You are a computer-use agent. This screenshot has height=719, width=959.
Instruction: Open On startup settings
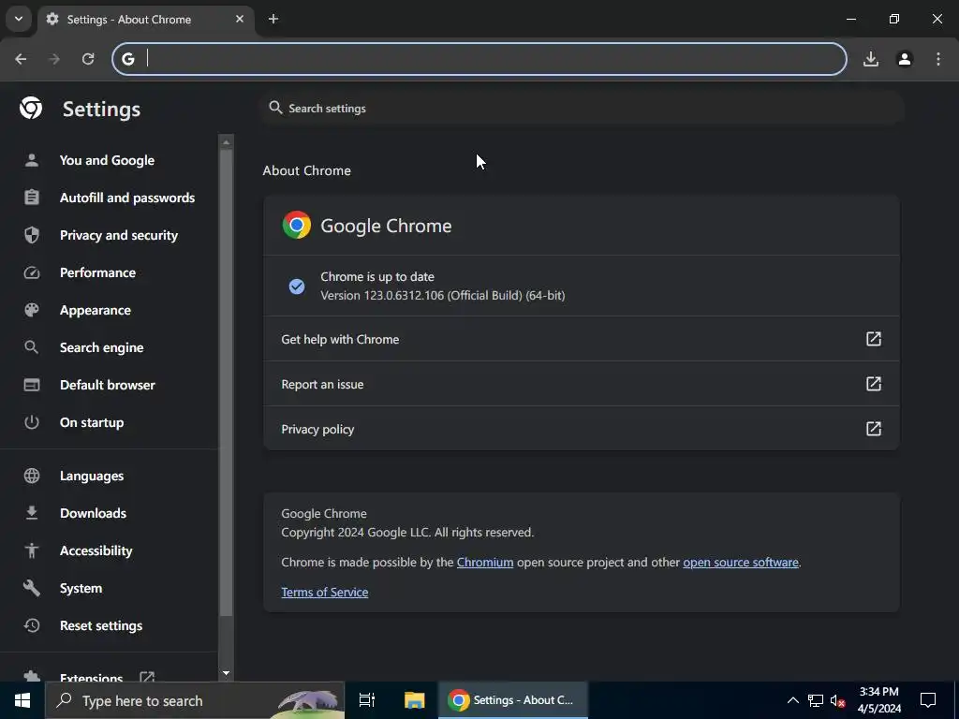[x=92, y=422]
